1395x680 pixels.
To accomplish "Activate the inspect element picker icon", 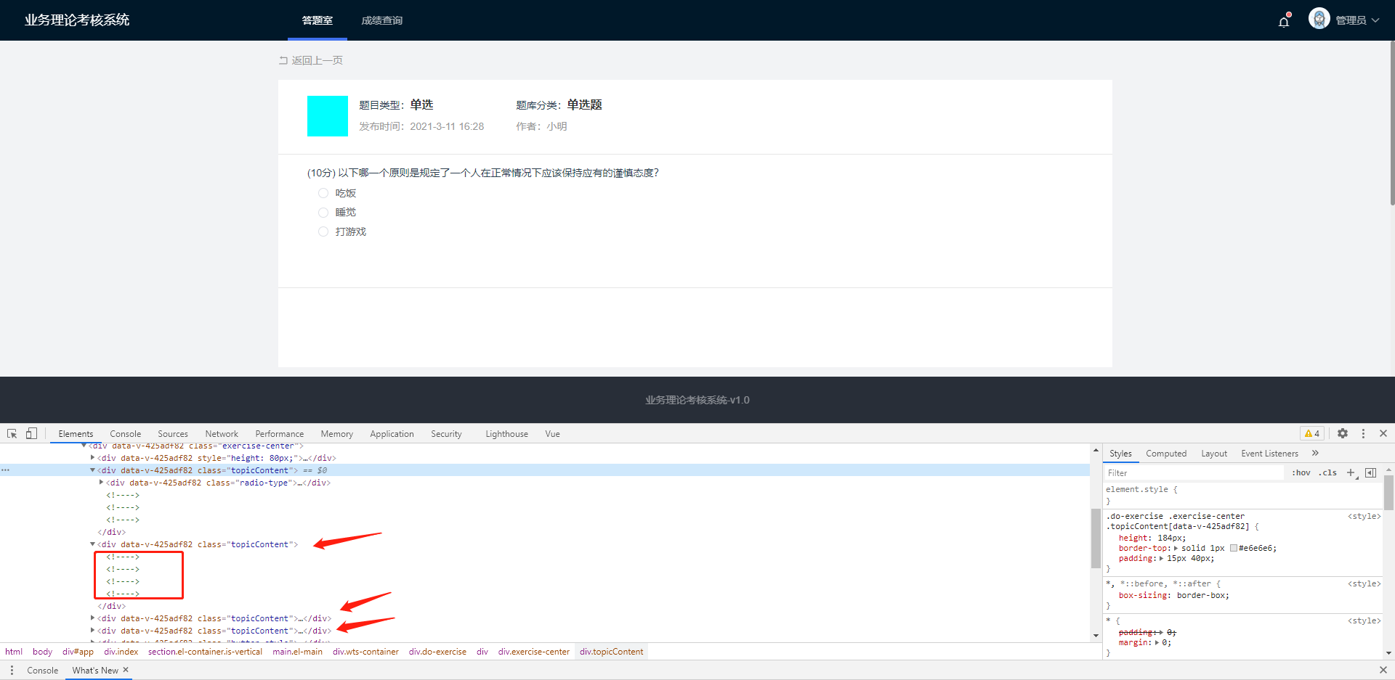I will coord(12,433).
